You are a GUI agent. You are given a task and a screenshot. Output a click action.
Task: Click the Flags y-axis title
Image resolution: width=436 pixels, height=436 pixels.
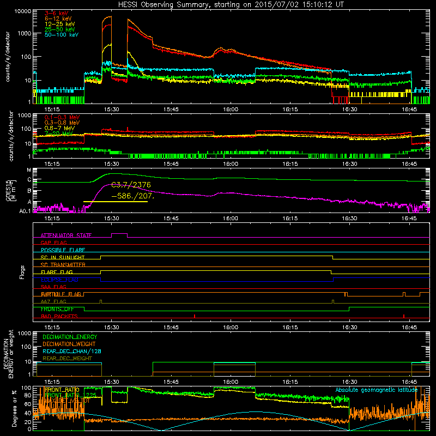pos(22,272)
